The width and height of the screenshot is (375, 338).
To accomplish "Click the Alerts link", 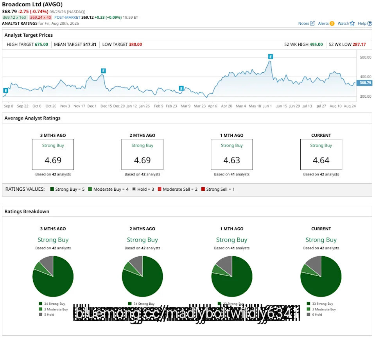I will click(323, 23).
